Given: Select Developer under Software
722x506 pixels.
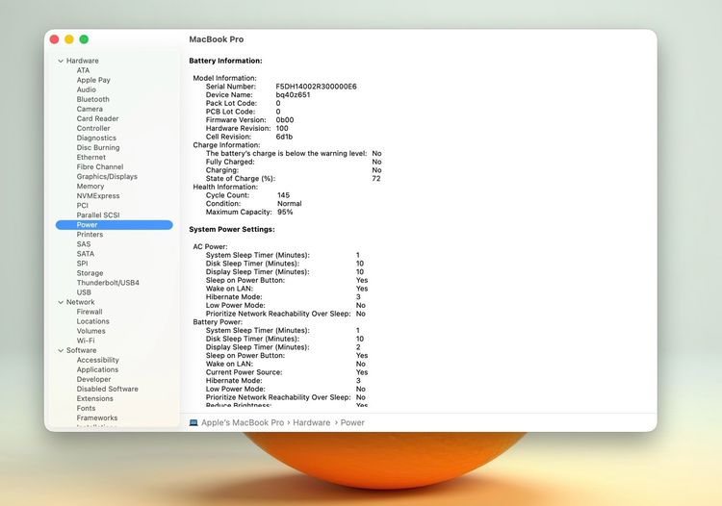Looking at the screenshot, I should [93, 379].
